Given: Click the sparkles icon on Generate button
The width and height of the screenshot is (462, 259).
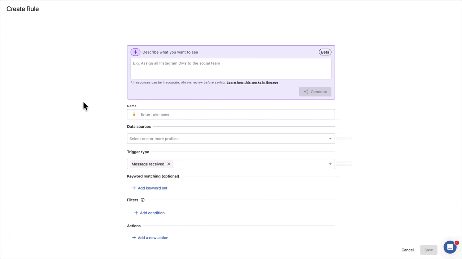Looking at the screenshot, I should [306, 92].
